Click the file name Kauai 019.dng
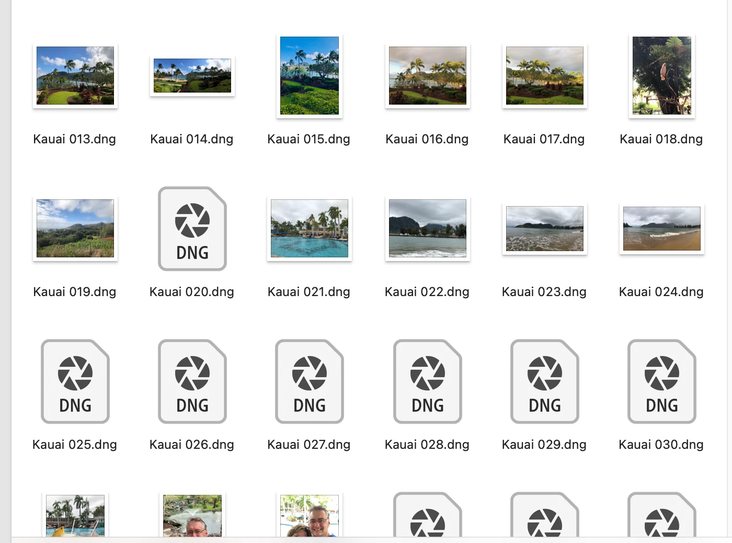 point(75,292)
